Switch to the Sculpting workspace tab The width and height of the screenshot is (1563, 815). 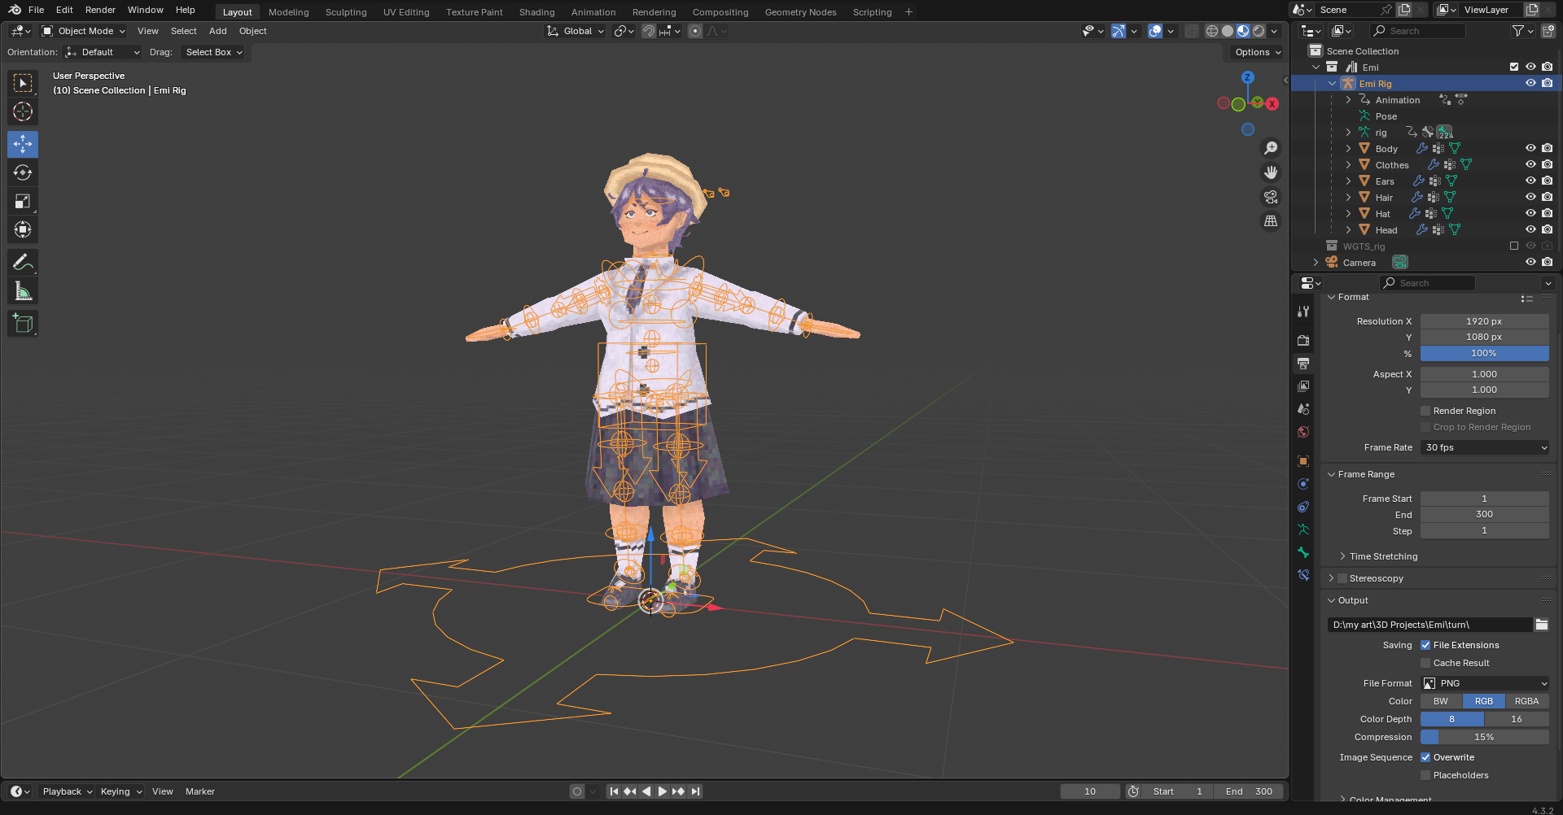[x=346, y=12]
